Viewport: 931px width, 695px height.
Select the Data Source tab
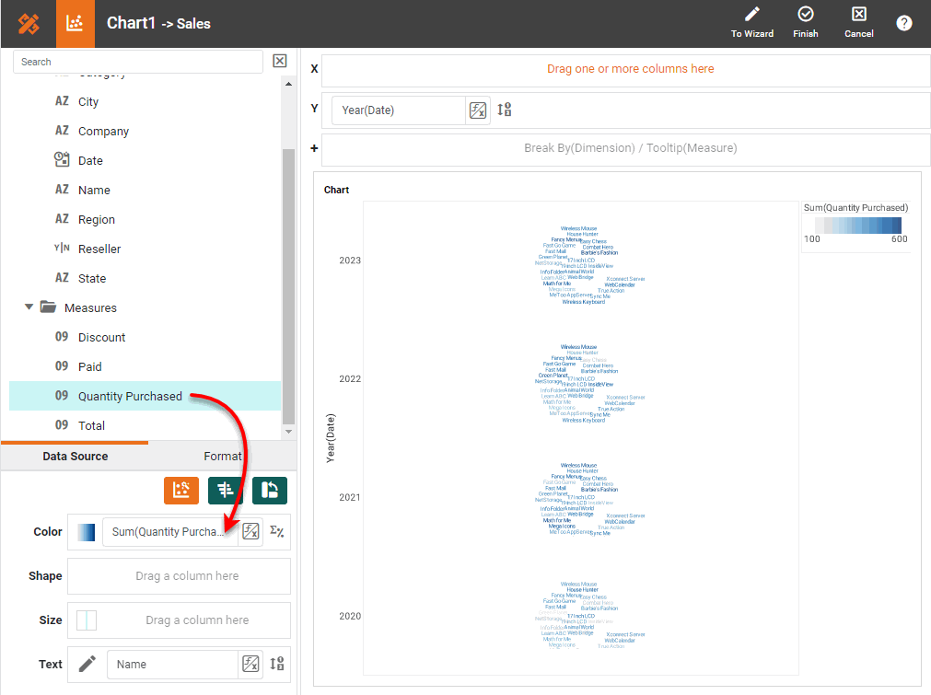coord(75,456)
